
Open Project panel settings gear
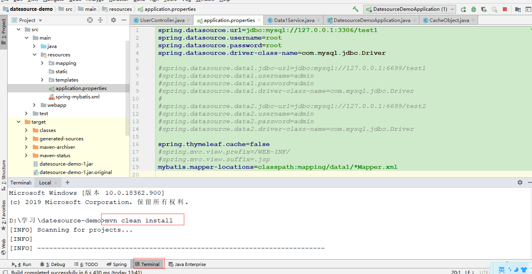pos(113,20)
